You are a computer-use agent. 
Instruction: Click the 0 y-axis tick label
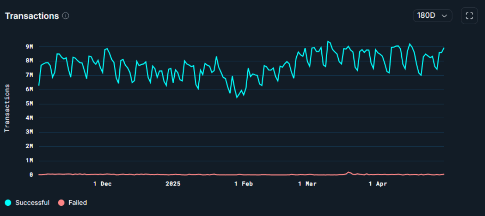[x=31, y=175]
